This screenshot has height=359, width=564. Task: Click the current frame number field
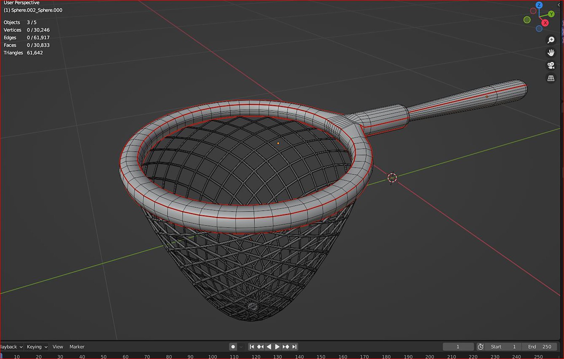pos(458,347)
